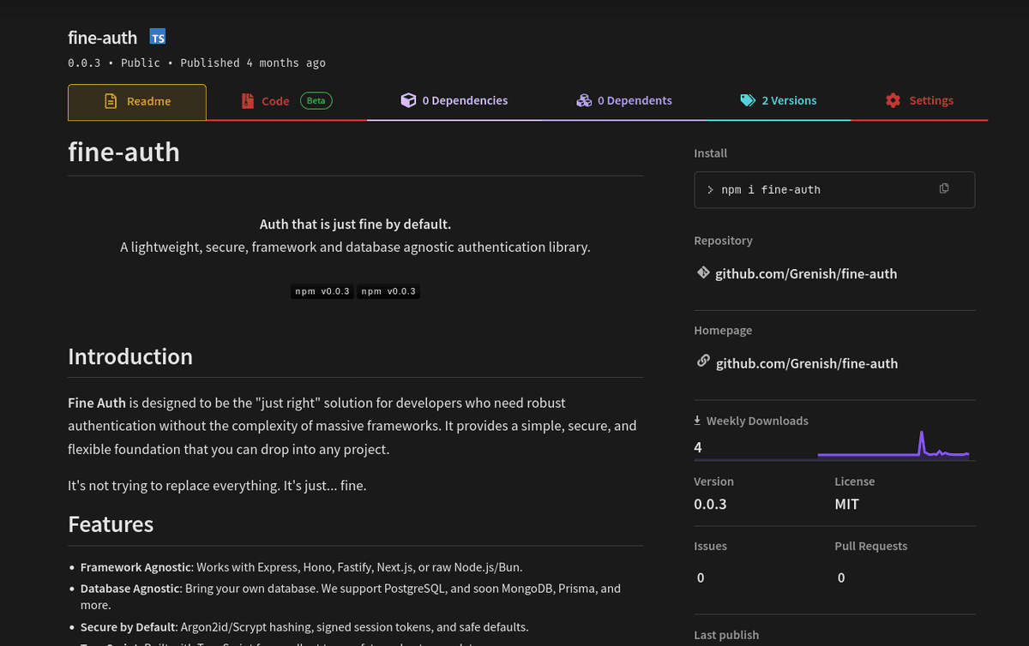Select the npm i fine-auth command text
1029x646 pixels.
pos(771,189)
